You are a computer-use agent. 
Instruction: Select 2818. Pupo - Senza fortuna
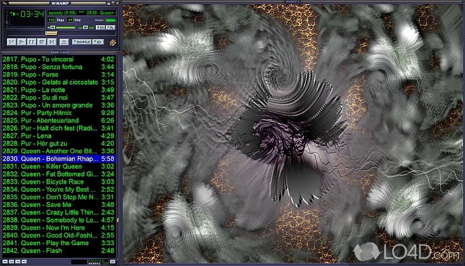59,67
